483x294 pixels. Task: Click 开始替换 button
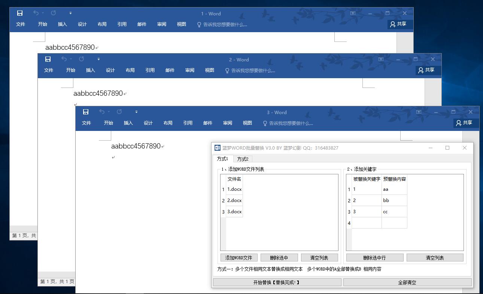click(277, 282)
